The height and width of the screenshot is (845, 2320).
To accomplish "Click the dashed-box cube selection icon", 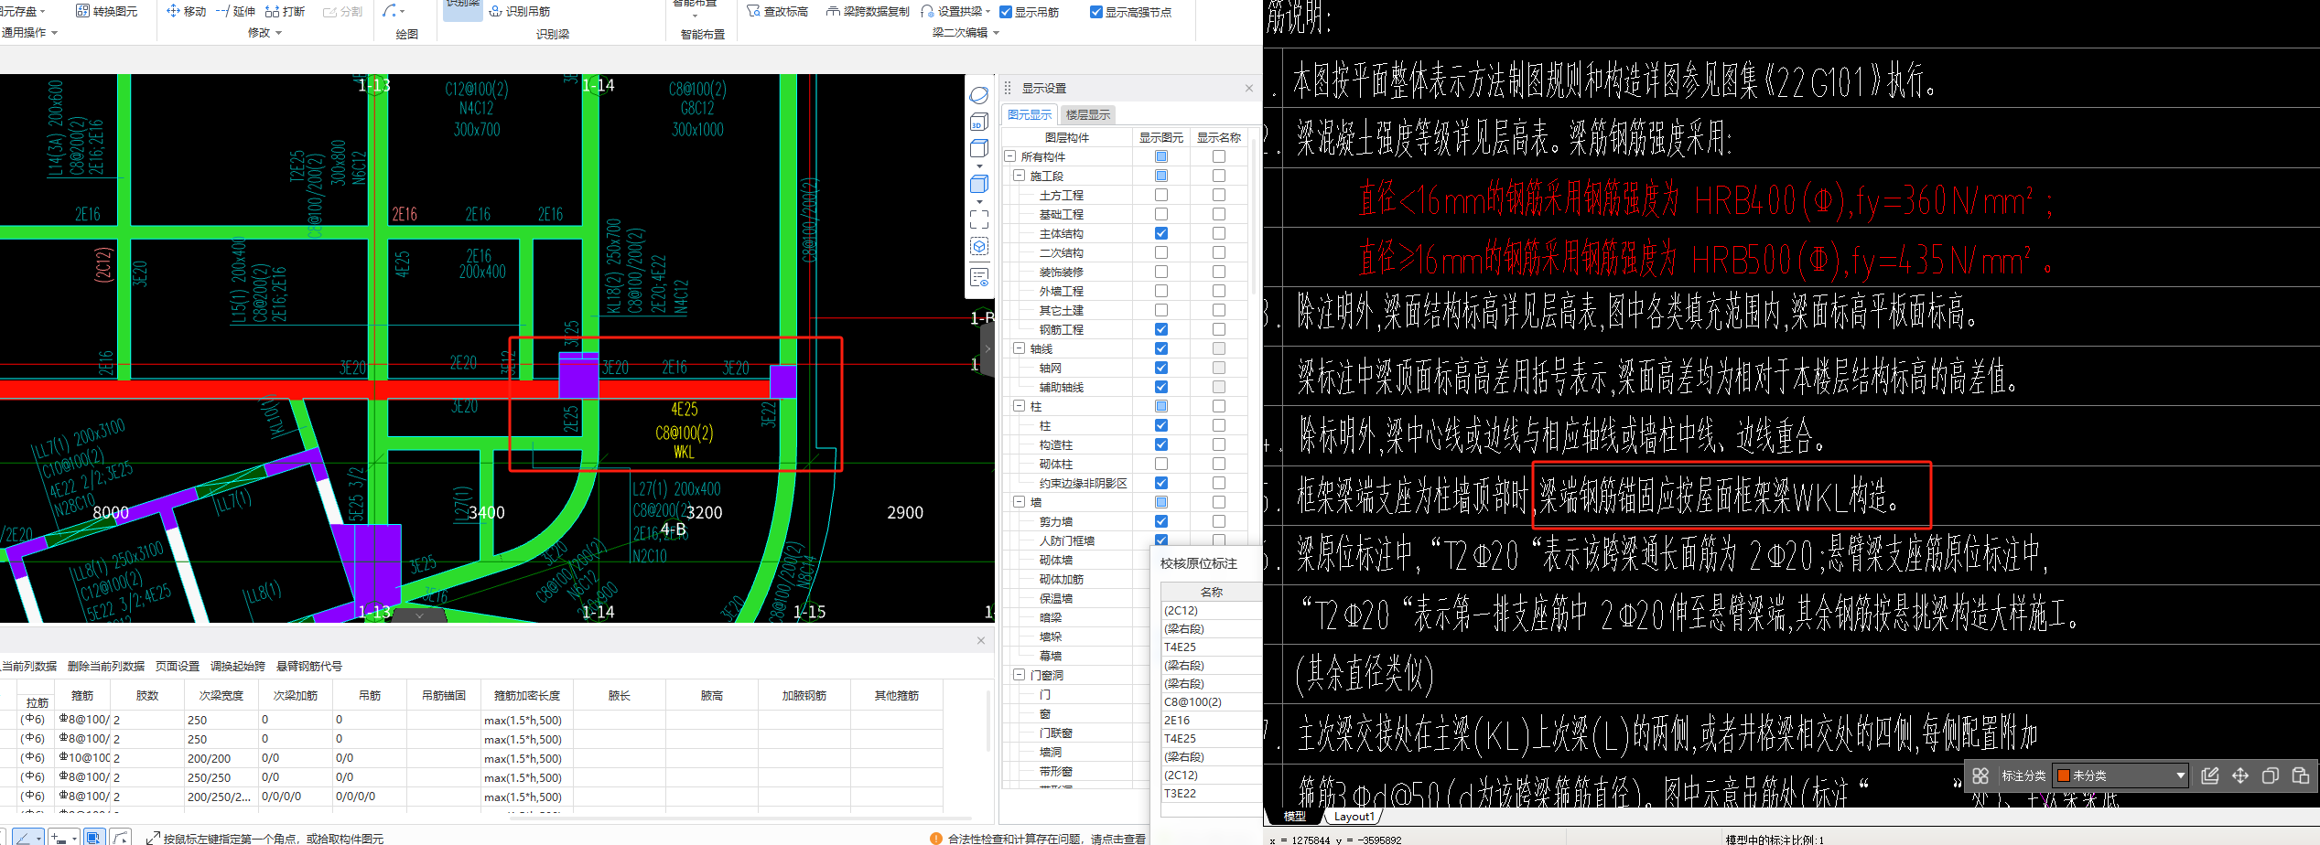I will pyautogui.click(x=979, y=247).
